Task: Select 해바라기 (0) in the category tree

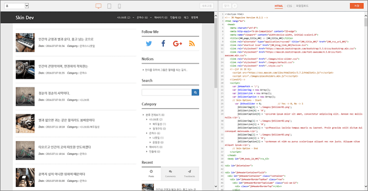Action: 156,147
